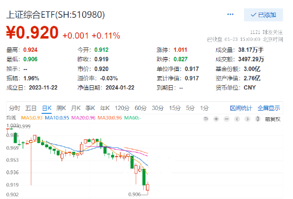Shift chart right with the right chevron
Viewport: 293px width, 199px height.
coord(248,119)
